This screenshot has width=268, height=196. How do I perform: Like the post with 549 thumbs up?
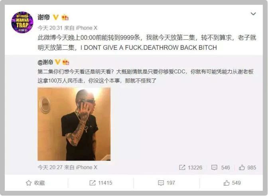pyautogui.click(x=232, y=183)
